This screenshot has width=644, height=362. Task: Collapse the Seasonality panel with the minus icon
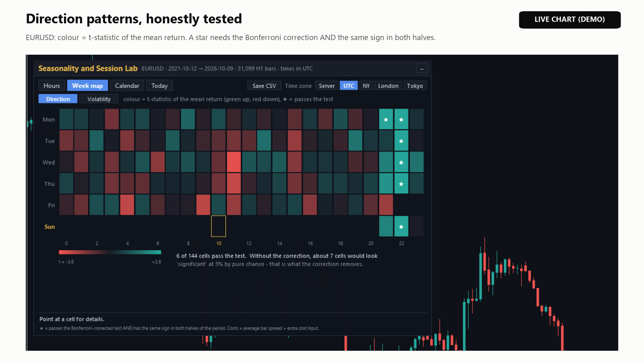click(422, 68)
